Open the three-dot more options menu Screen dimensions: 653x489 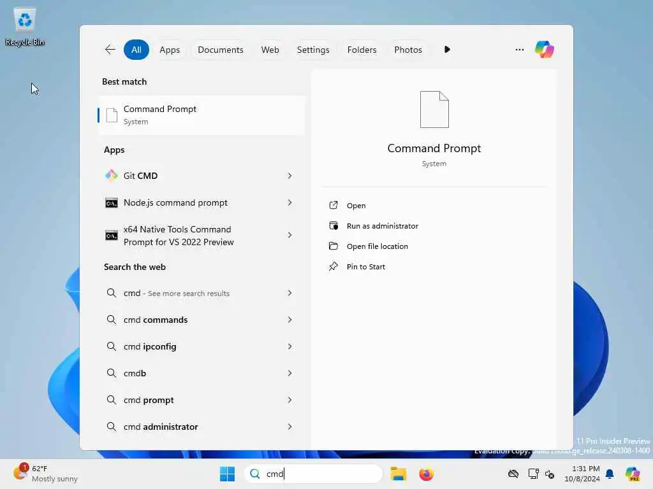519,50
